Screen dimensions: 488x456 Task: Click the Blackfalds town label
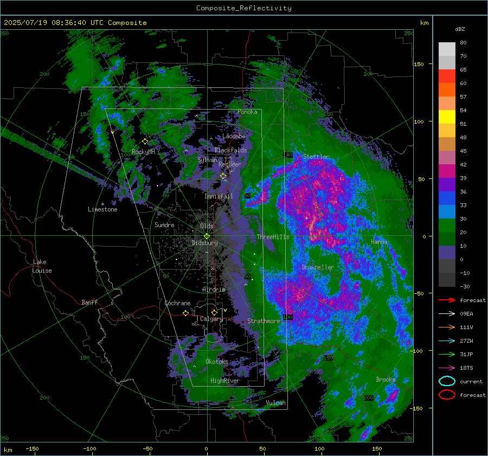230,150
